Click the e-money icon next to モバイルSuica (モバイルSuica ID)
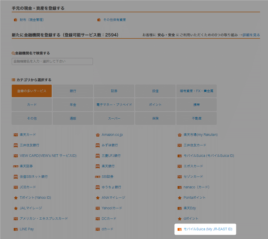 [x=180, y=156]
